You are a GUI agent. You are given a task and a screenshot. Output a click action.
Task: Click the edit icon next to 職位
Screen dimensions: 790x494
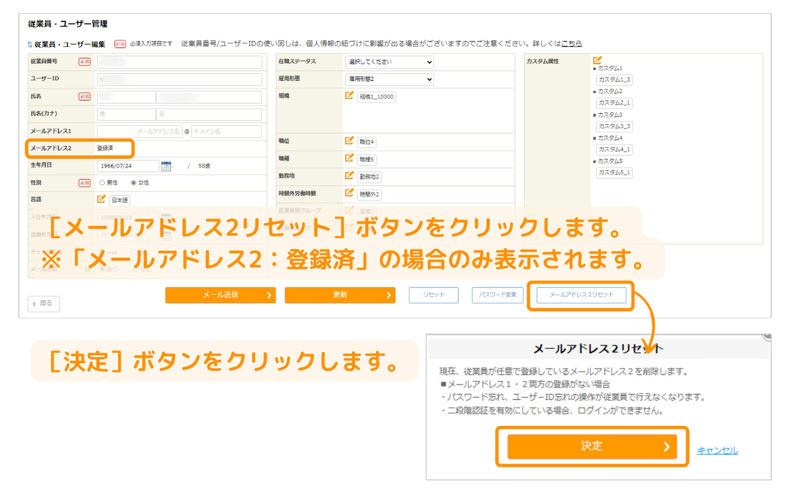coord(349,141)
